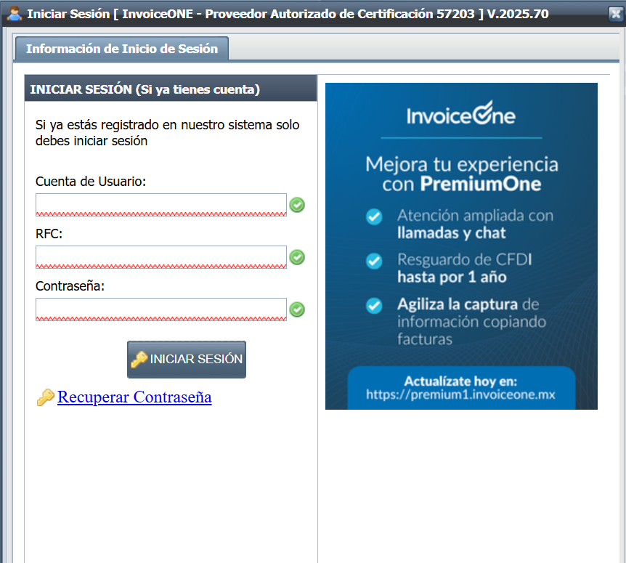Click the key icon on INICIAR SESIÓN button
Image resolution: width=626 pixels, height=563 pixels.
point(139,359)
